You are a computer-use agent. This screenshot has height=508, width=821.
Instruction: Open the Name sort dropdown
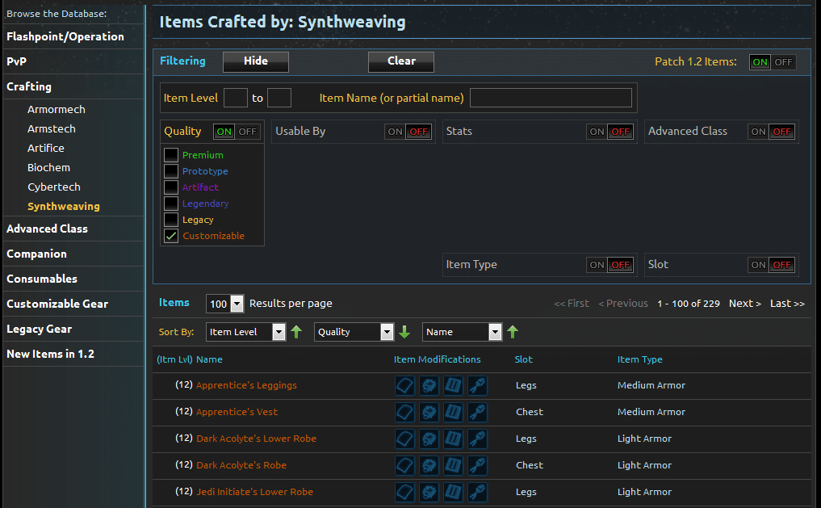tap(462, 332)
